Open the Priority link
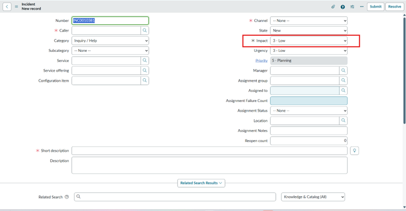406x211 pixels. [261, 61]
